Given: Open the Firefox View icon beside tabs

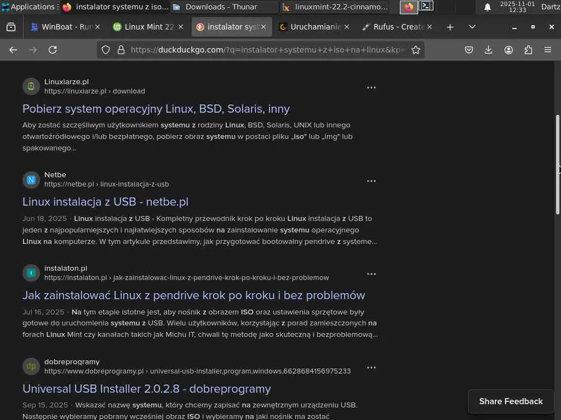Looking at the screenshot, I should tap(11, 27).
